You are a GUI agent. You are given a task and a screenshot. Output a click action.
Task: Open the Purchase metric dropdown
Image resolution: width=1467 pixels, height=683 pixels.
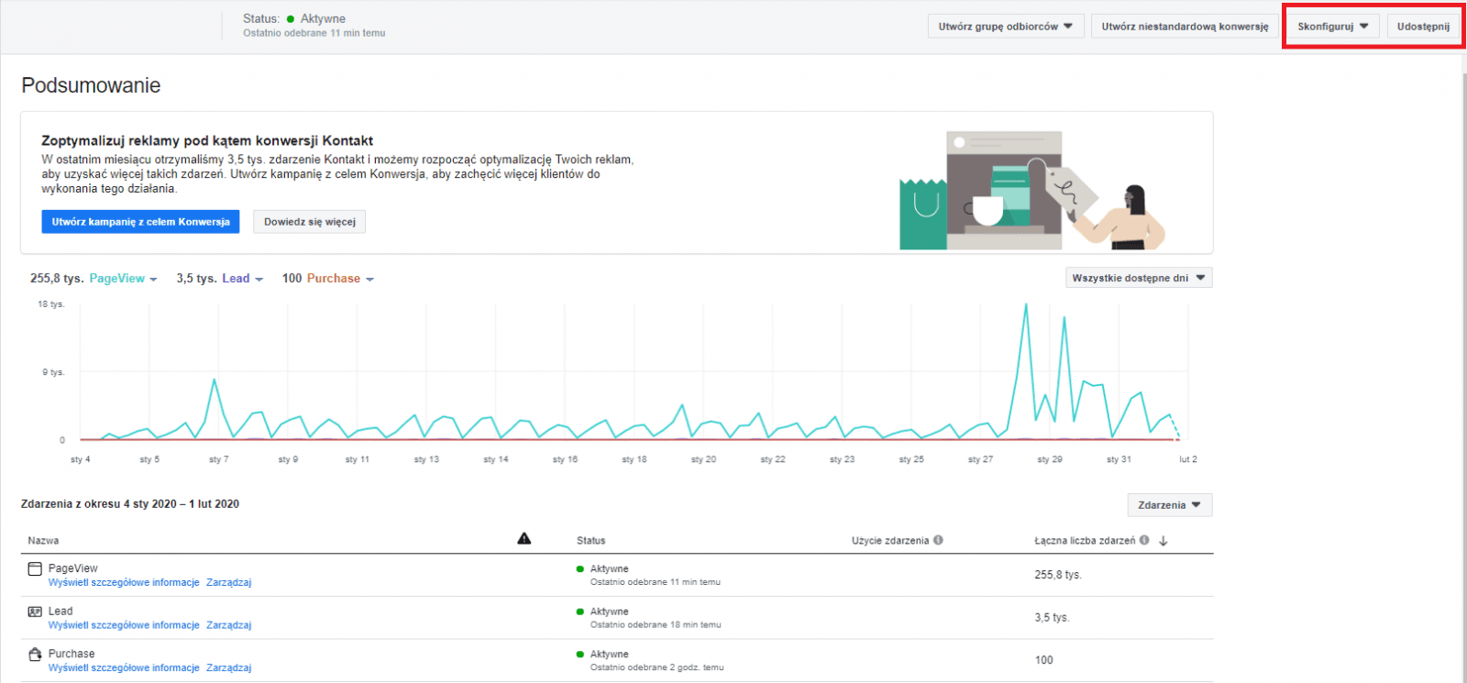point(370,280)
